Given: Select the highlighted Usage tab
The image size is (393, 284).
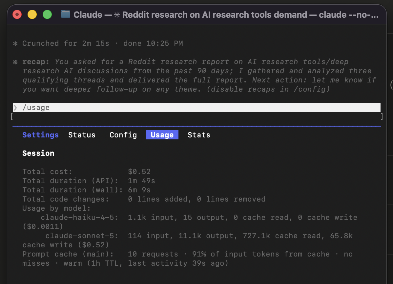Looking at the screenshot, I should [x=162, y=135].
